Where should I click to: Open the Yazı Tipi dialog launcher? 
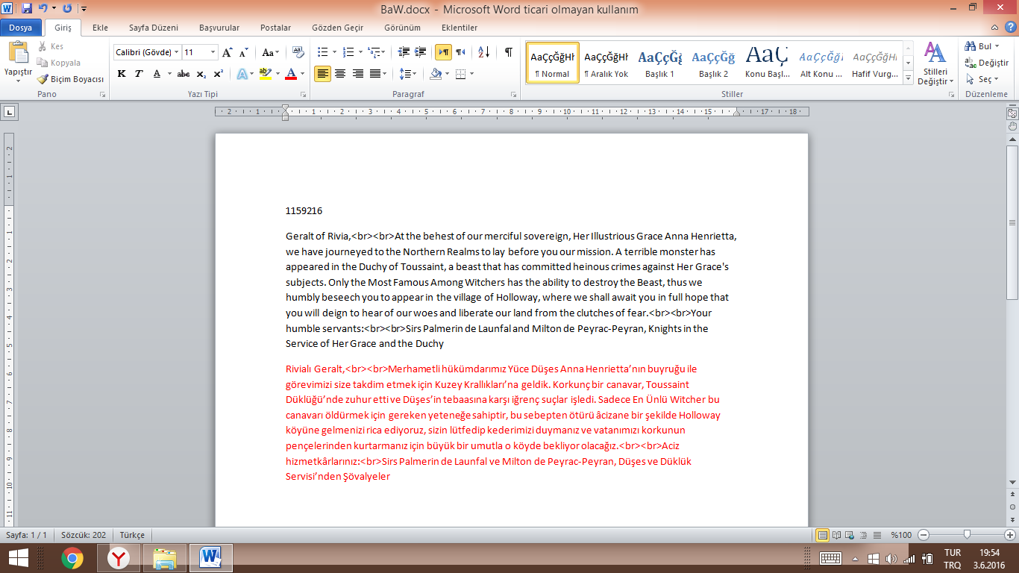pyautogui.click(x=304, y=95)
